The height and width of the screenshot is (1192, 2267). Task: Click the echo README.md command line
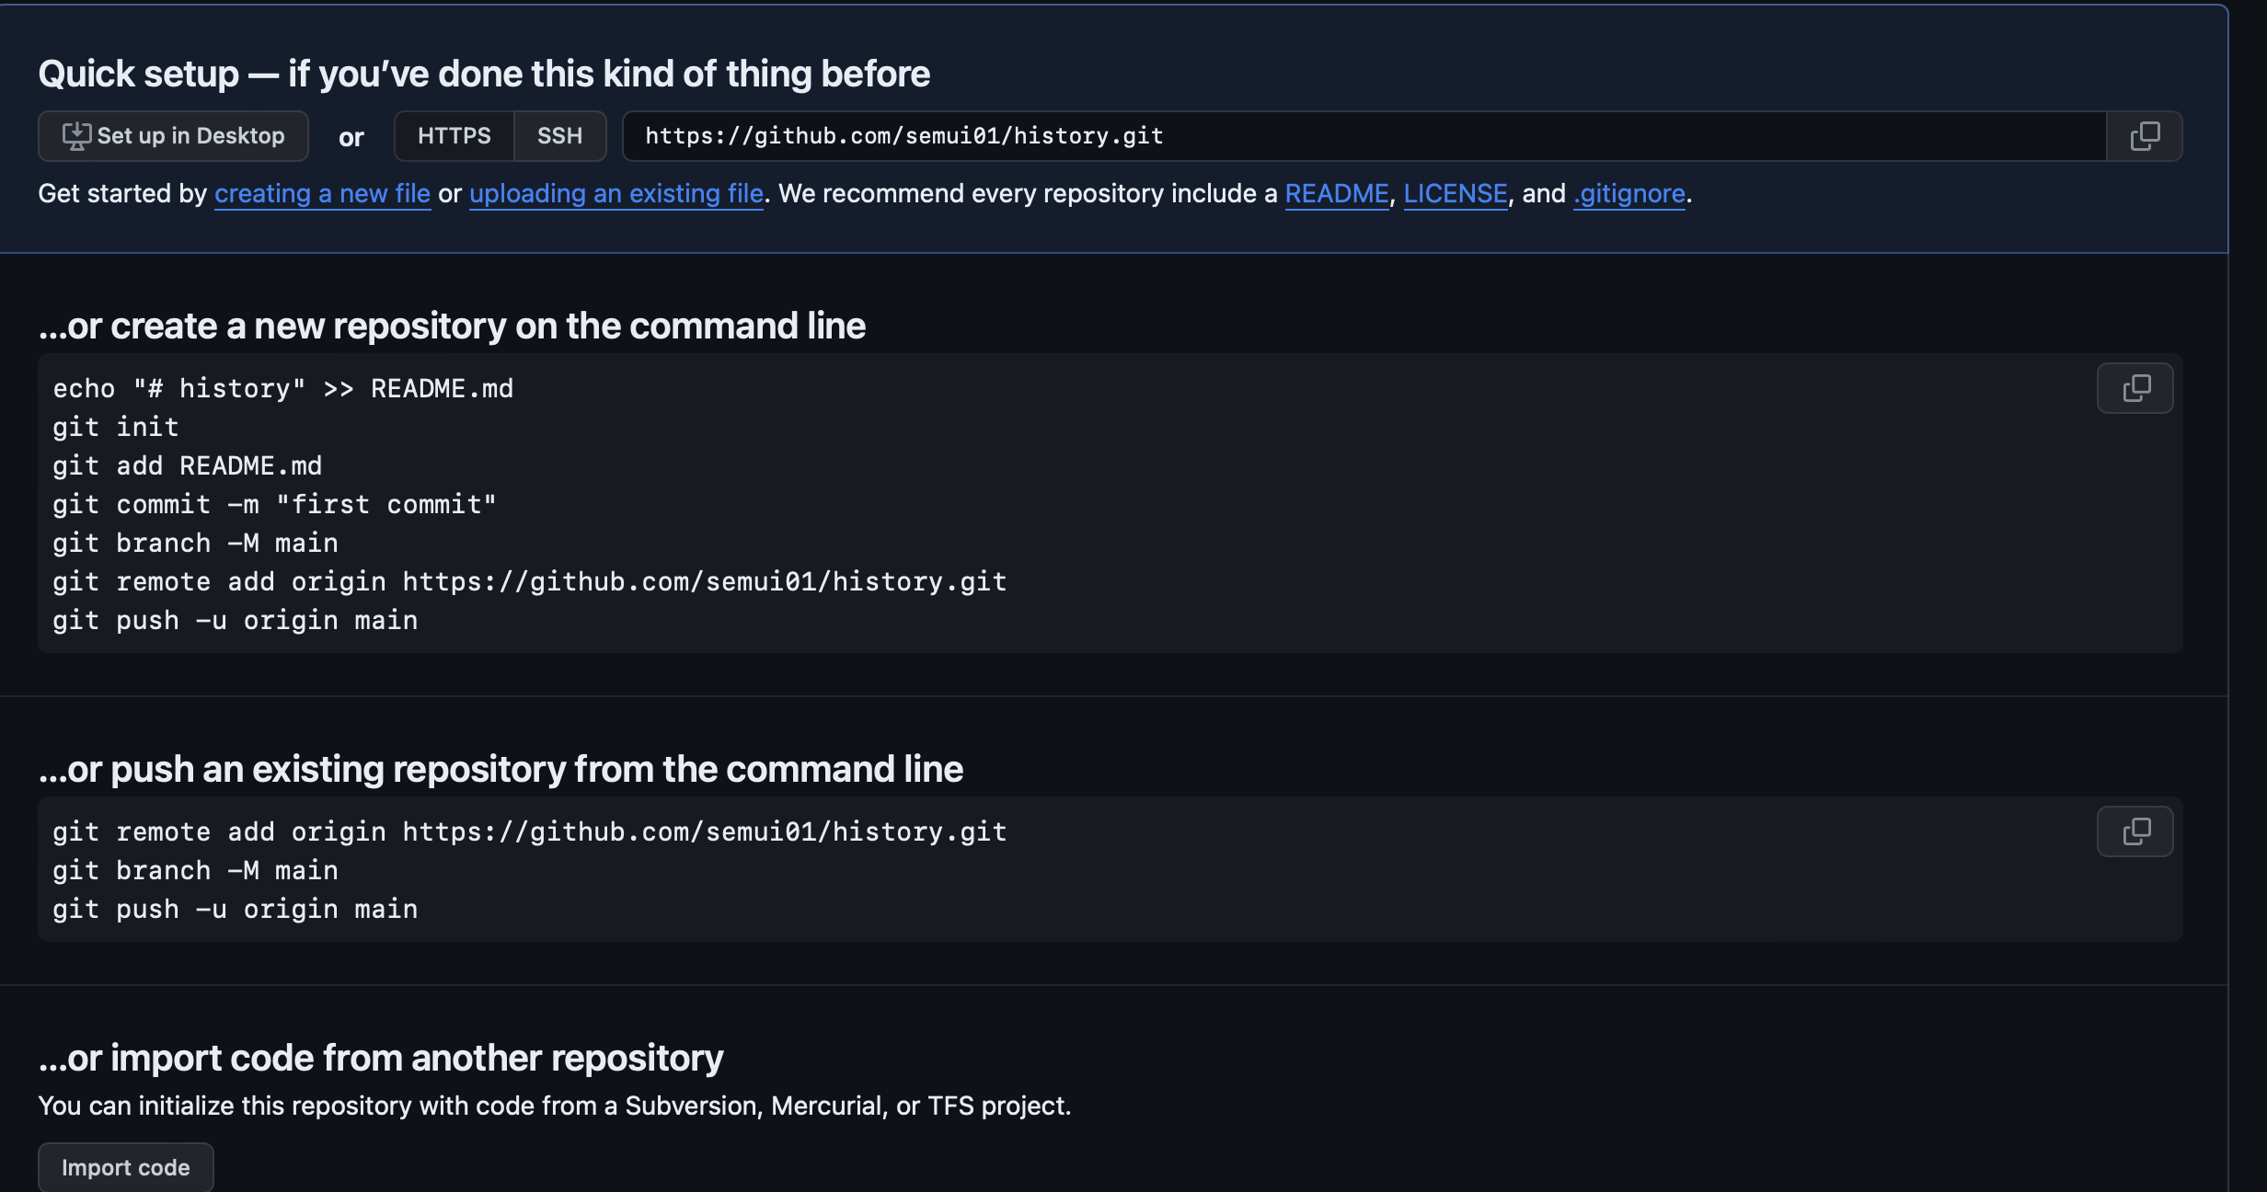(282, 387)
